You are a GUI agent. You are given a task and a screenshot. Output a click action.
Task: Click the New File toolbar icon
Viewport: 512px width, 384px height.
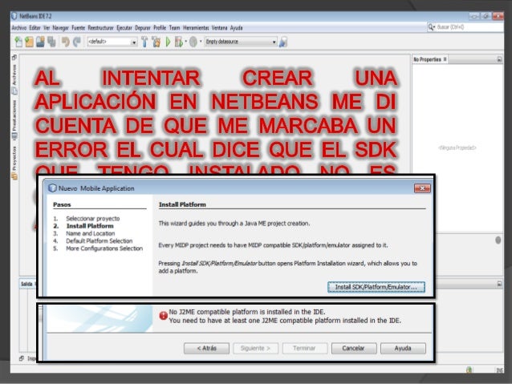click(x=18, y=42)
